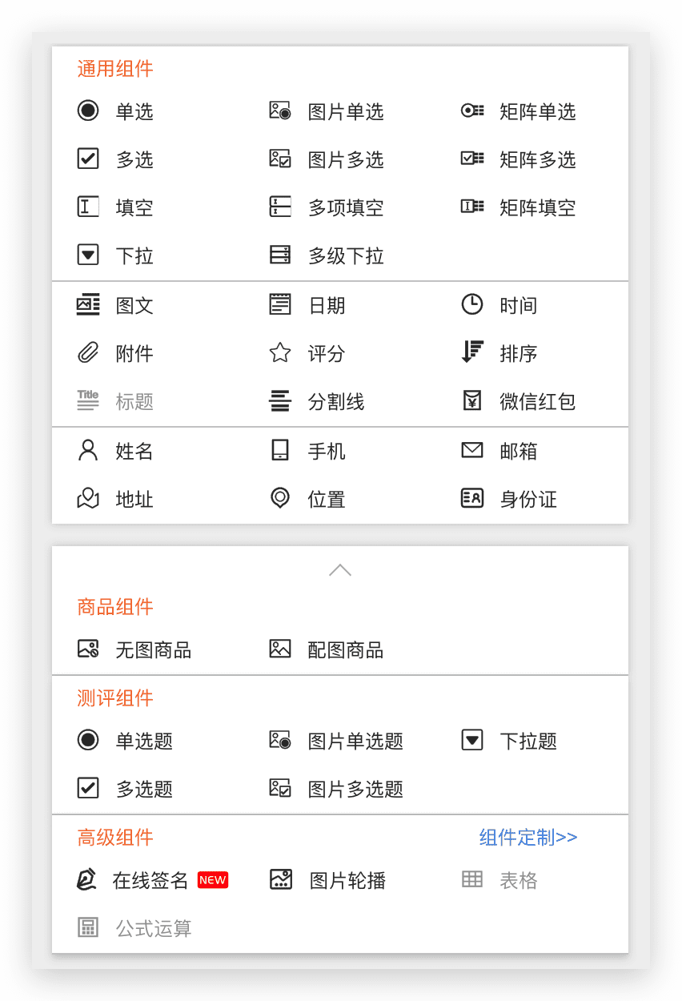682x1001 pixels.
Task: Collapse the panel with the up chevron
Action: (x=340, y=570)
